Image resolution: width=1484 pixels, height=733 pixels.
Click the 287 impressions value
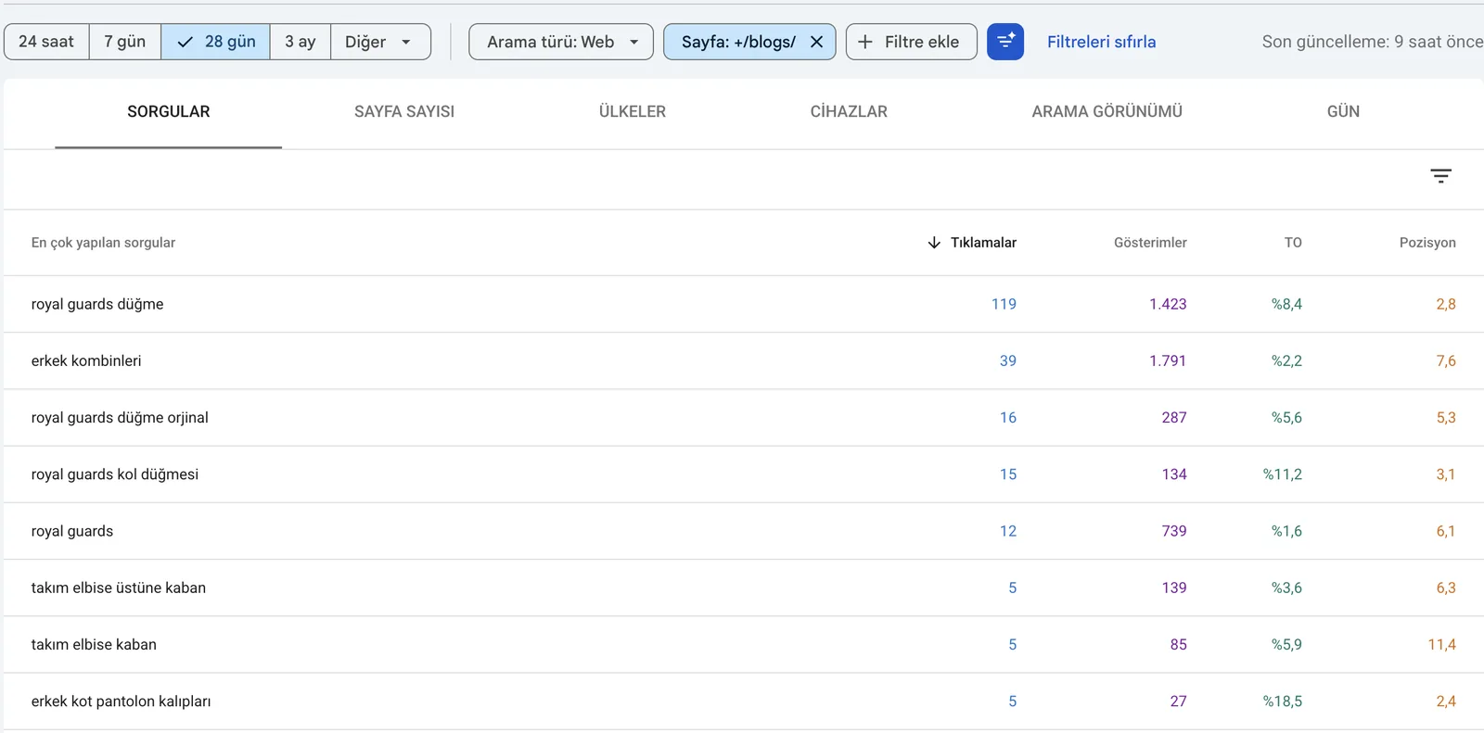pyautogui.click(x=1174, y=418)
